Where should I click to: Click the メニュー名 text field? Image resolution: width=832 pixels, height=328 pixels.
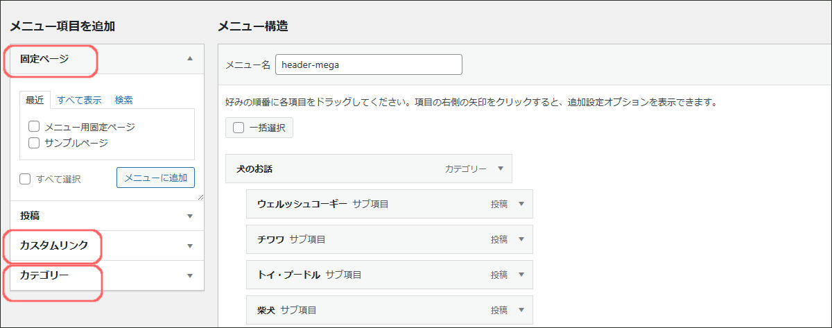(368, 64)
